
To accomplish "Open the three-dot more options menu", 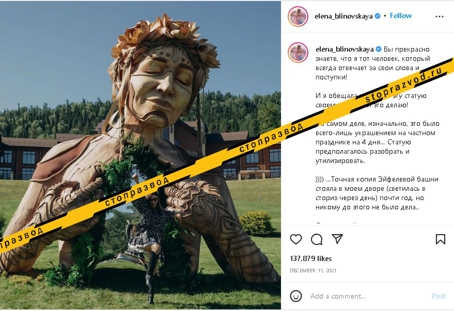I will [440, 16].
